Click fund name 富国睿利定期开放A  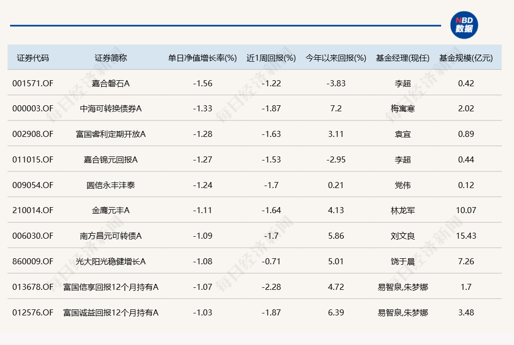coord(111,134)
